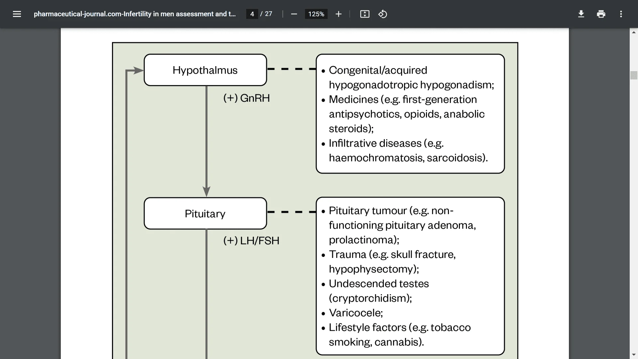Print the PDF document

601,14
